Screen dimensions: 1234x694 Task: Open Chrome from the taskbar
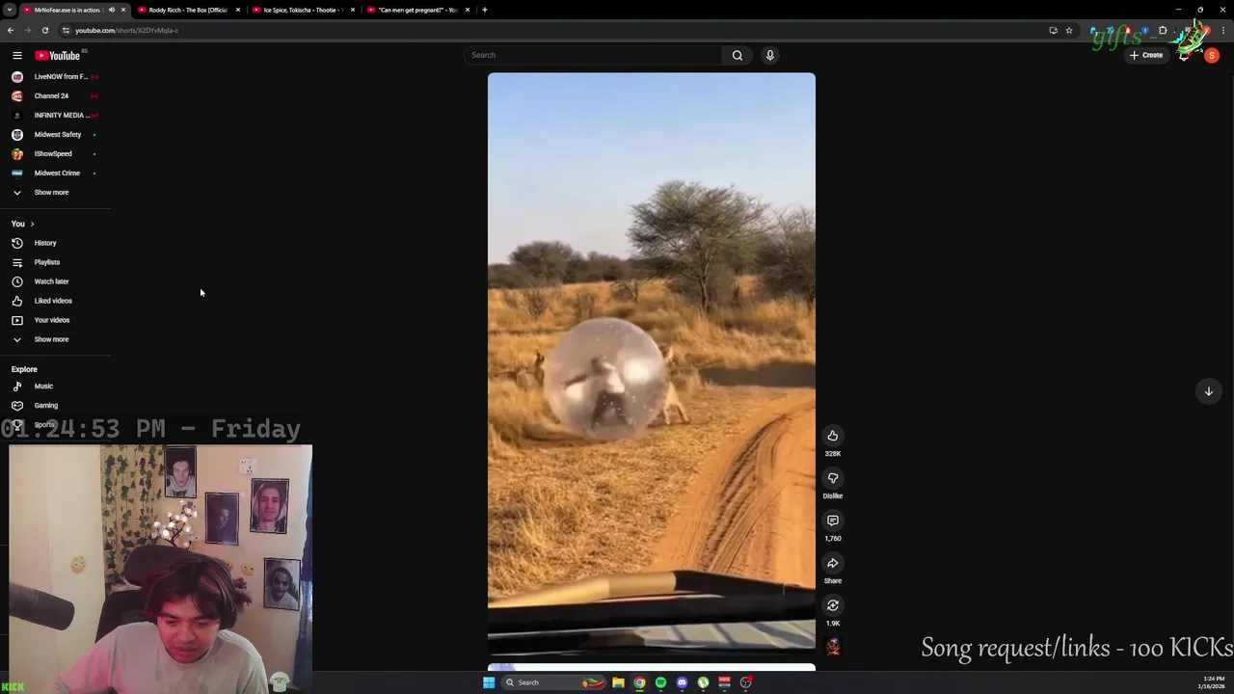(x=639, y=682)
